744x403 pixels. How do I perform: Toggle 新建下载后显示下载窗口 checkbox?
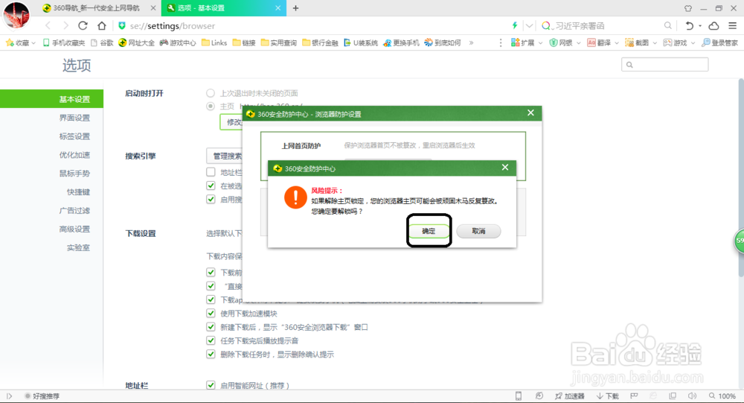[x=211, y=326]
